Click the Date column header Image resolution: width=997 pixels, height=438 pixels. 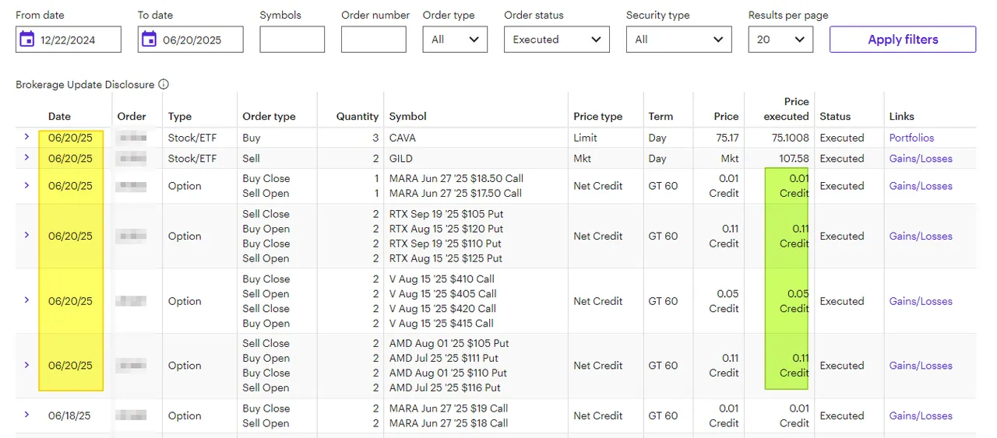coord(59,117)
